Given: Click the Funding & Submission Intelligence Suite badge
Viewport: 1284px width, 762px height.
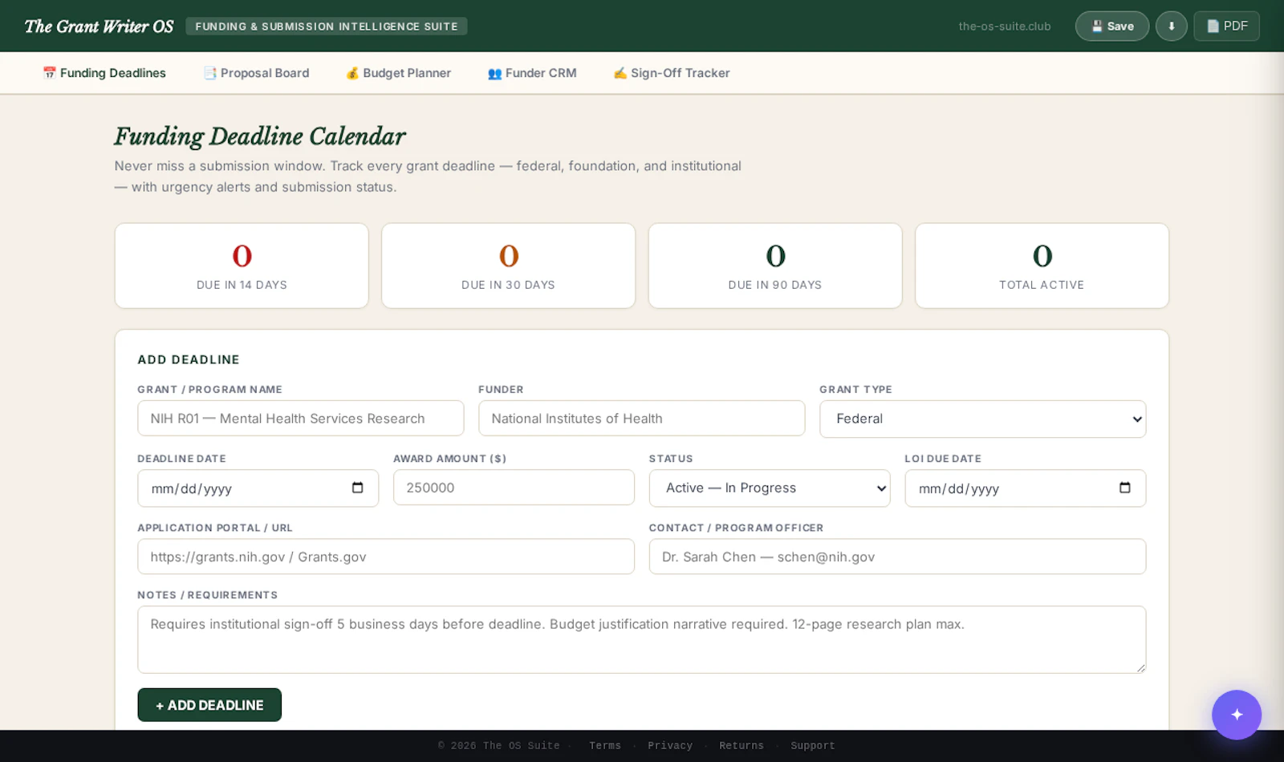Looking at the screenshot, I should coord(327,26).
